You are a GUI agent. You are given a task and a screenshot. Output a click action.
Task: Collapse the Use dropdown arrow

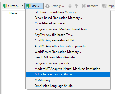41,6
